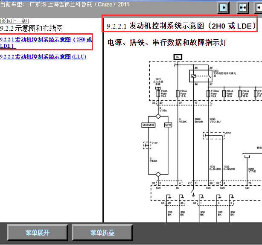Click the KR73 点火主继电器 label

click(158, 82)
